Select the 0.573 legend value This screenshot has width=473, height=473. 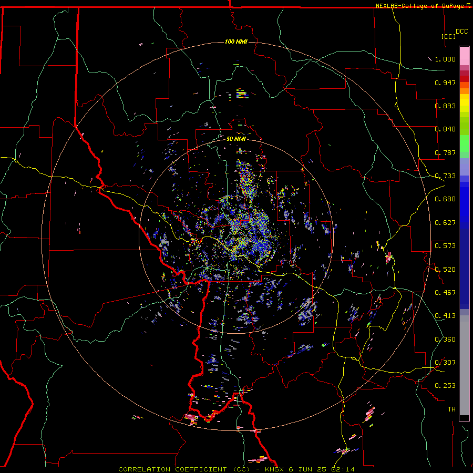(445, 246)
